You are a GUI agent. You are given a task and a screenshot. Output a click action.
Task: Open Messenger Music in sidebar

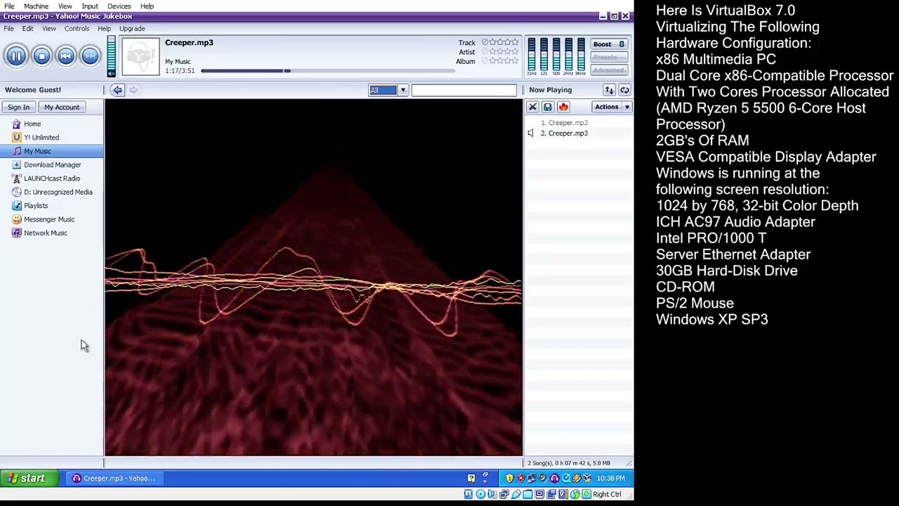48,219
